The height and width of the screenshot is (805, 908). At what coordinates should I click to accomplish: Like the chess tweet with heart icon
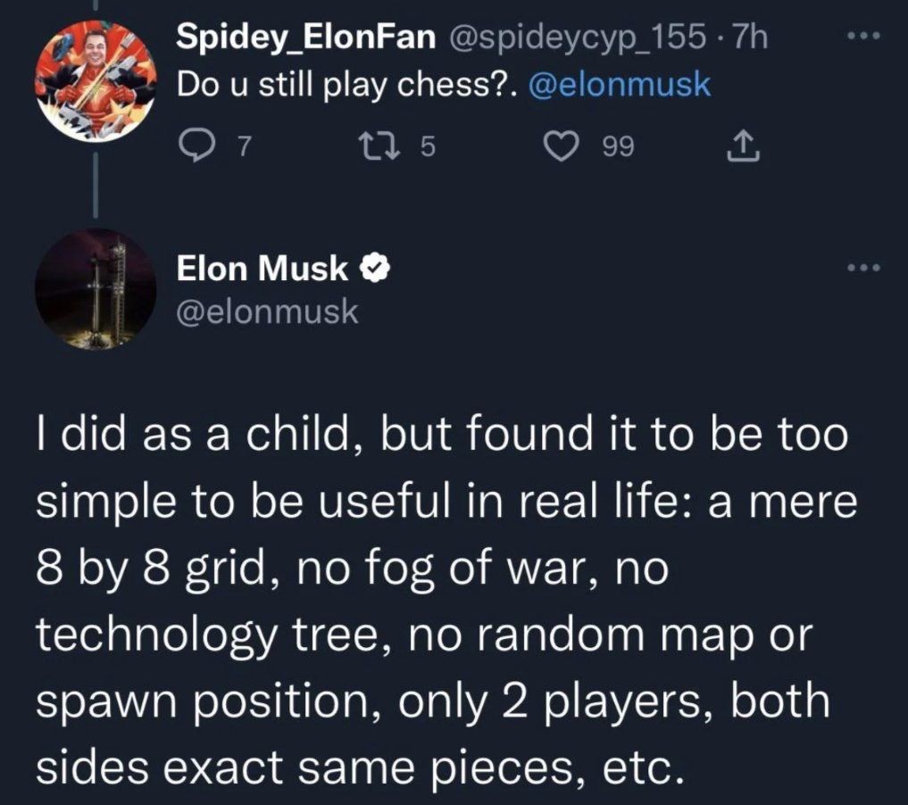pyautogui.click(x=561, y=147)
